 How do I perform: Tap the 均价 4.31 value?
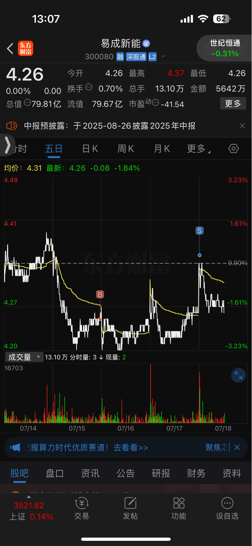pyautogui.click(x=34, y=168)
